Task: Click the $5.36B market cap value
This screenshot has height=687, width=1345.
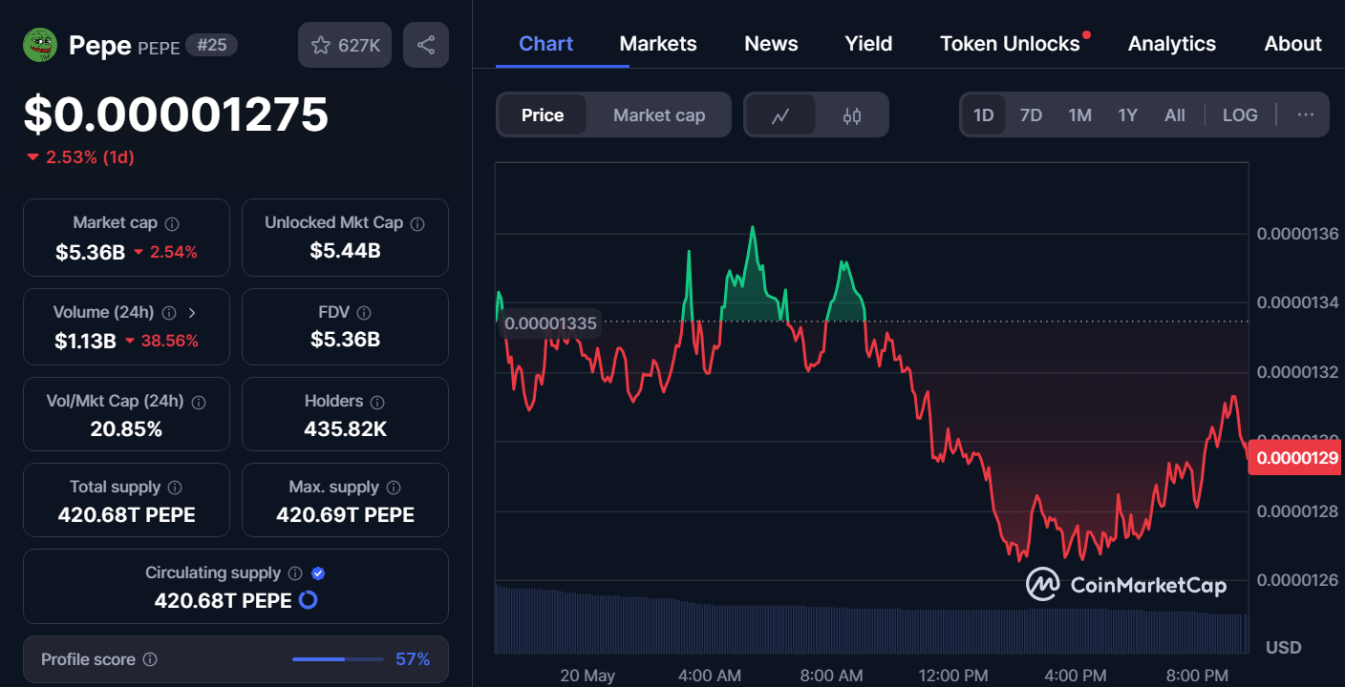Action: coord(90,252)
